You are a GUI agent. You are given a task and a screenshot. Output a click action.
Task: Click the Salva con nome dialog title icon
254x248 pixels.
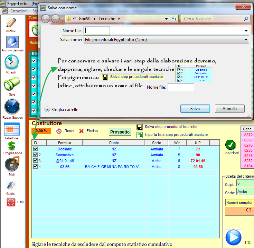point(43,8)
